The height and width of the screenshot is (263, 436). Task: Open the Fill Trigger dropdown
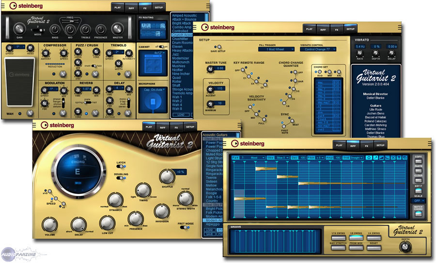click(276, 49)
